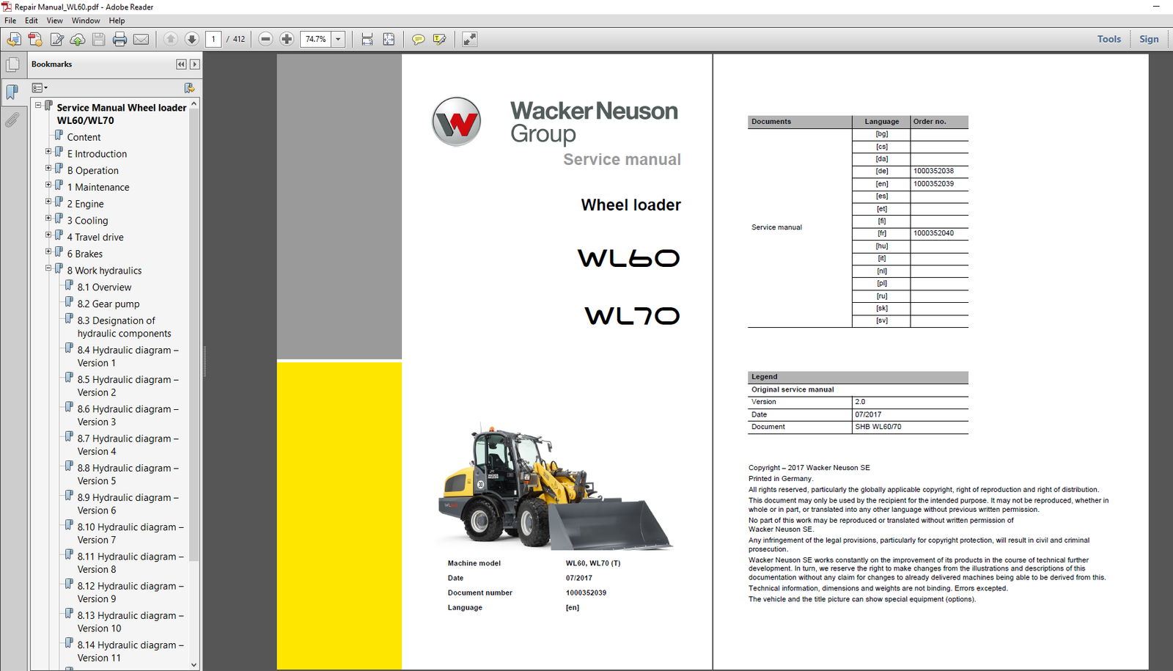
Task: Open 8.7 Hydraulic diagram Version 4 bookmark
Action: [128, 445]
